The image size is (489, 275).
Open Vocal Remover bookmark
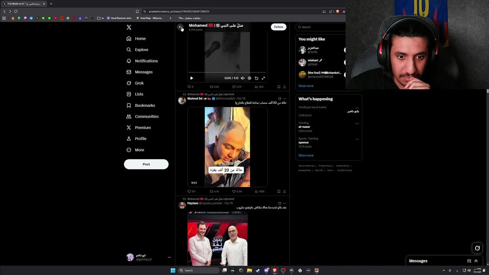pyautogui.click(x=119, y=18)
